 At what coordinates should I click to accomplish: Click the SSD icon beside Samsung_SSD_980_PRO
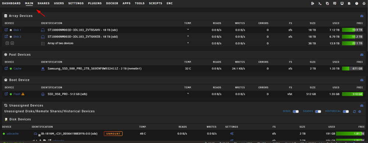pos(43,69)
